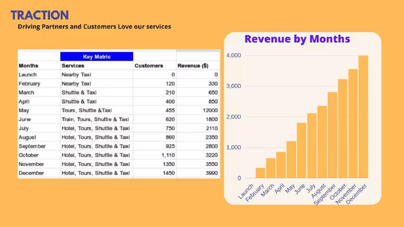Click revenue value 650
The height and width of the screenshot is (227, 404).
[213, 93]
